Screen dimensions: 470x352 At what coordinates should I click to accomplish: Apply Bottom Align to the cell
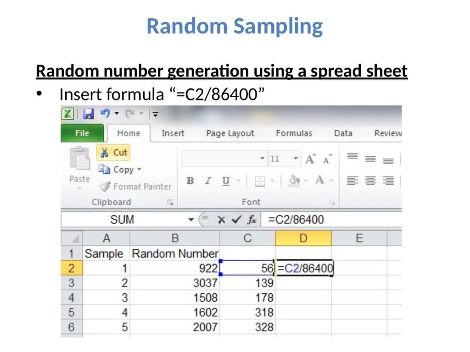coord(388,161)
